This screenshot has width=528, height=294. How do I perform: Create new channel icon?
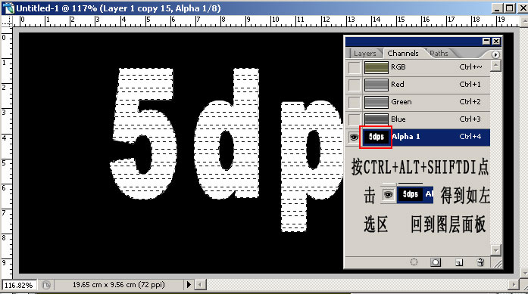(x=459, y=262)
